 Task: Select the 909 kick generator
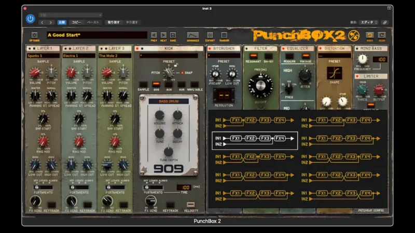pos(156,84)
